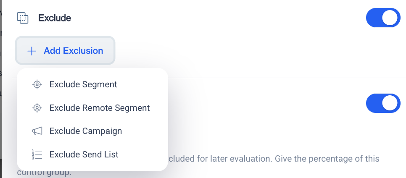The width and height of the screenshot is (406, 178).
Task: Click the target icon beside Exclude Segment
Action: click(37, 84)
